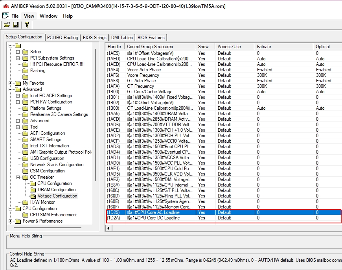Select Intel TXT Information tree item
This screenshot has width=342, height=270.
coord(50,146)
